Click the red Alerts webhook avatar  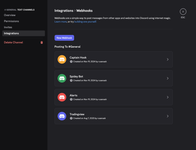(62, 97)
